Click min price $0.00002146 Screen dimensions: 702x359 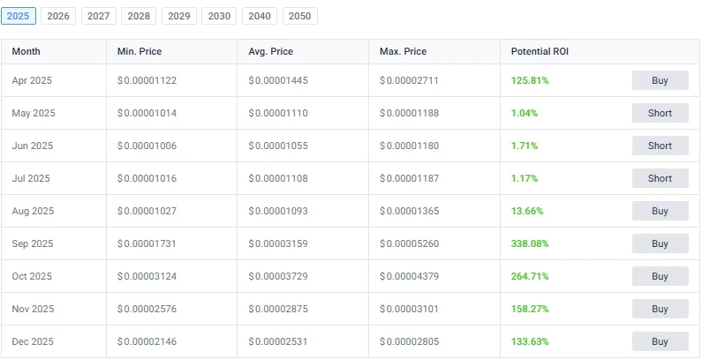coord(147,341)
